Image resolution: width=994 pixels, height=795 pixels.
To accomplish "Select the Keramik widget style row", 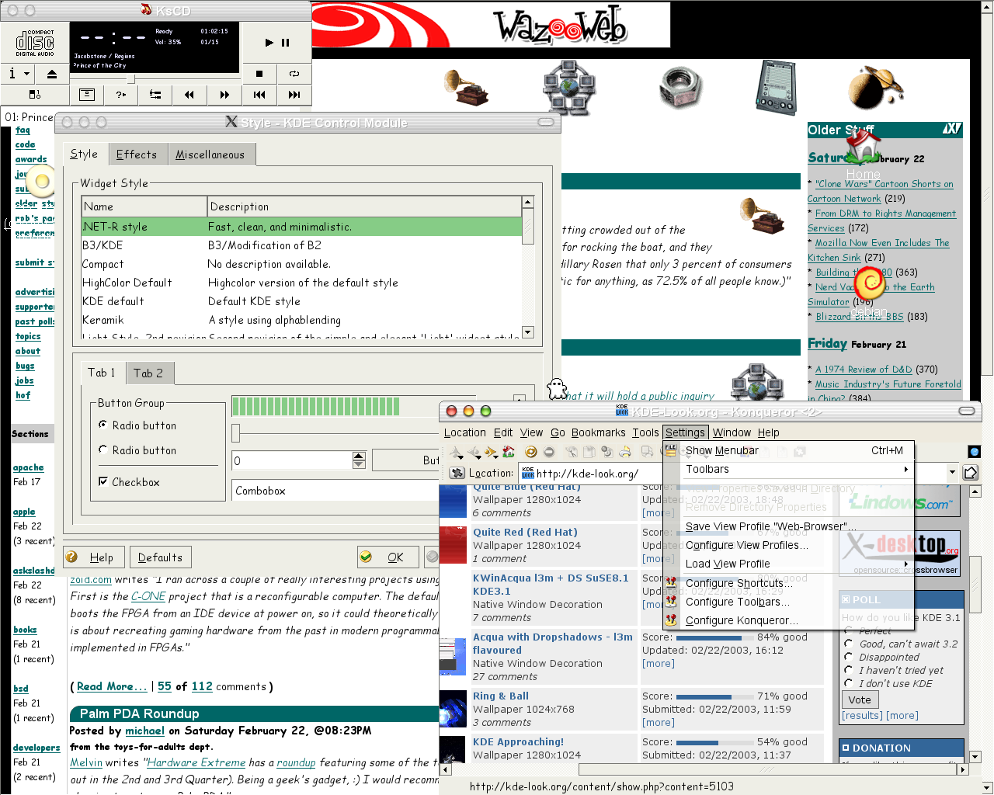I will click(302, 320).
